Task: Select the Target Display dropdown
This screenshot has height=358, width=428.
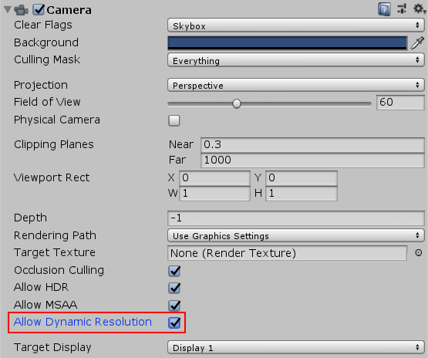Action: pos(296,348)
